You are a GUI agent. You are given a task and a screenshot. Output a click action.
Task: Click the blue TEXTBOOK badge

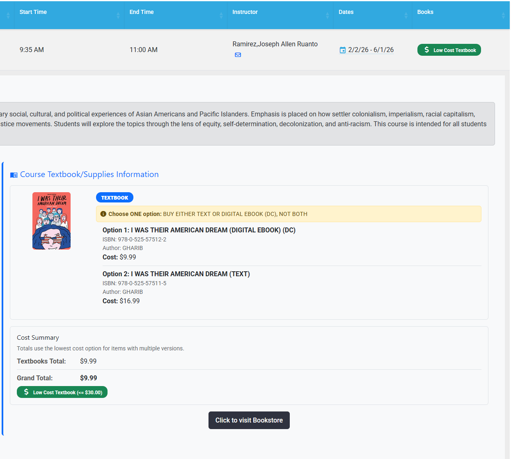(115, 198)
